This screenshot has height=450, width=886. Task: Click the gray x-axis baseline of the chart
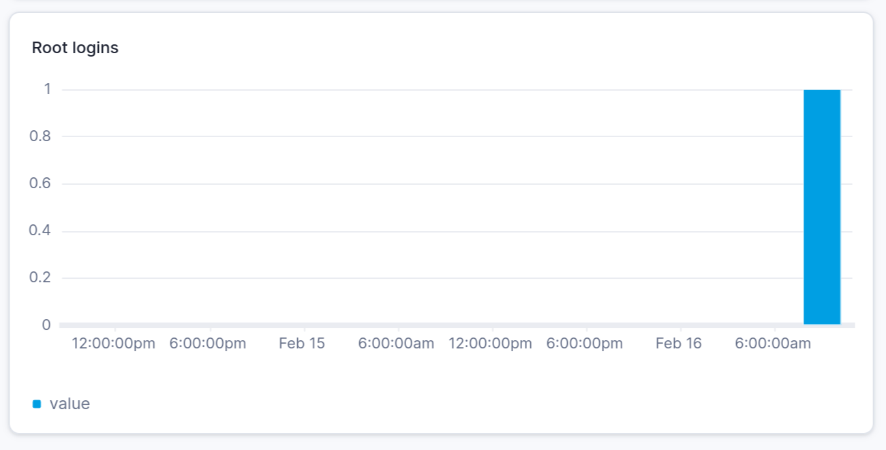[x=457, y=326]
